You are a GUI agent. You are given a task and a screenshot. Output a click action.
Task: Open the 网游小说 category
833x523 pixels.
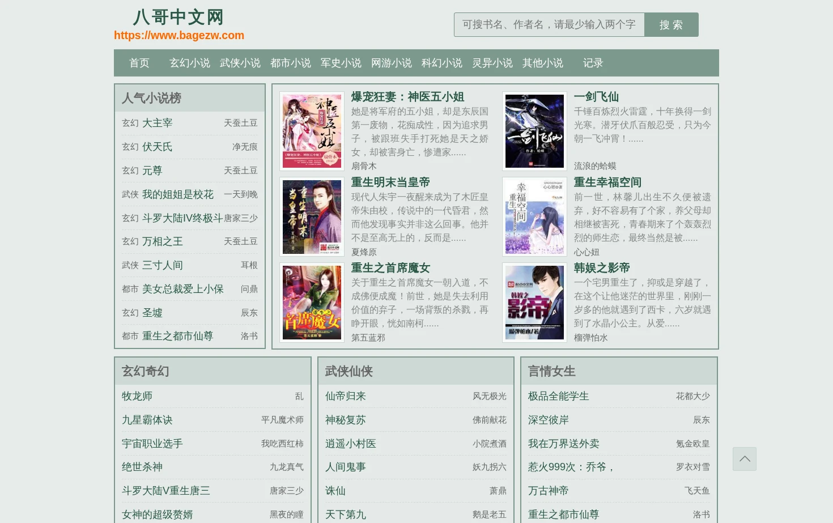392,63
